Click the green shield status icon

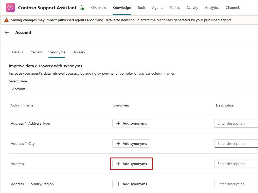(x=82, y=8)
